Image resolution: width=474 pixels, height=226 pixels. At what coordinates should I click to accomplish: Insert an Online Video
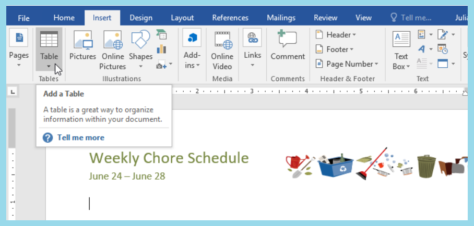pyautogui.click(x=222, y=50)
